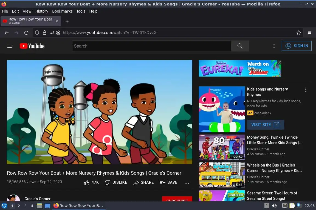This screenshot has width=316, height=210.
Task: Click the Eureka Disney Junior banner ad
Action: click(240, 68)
